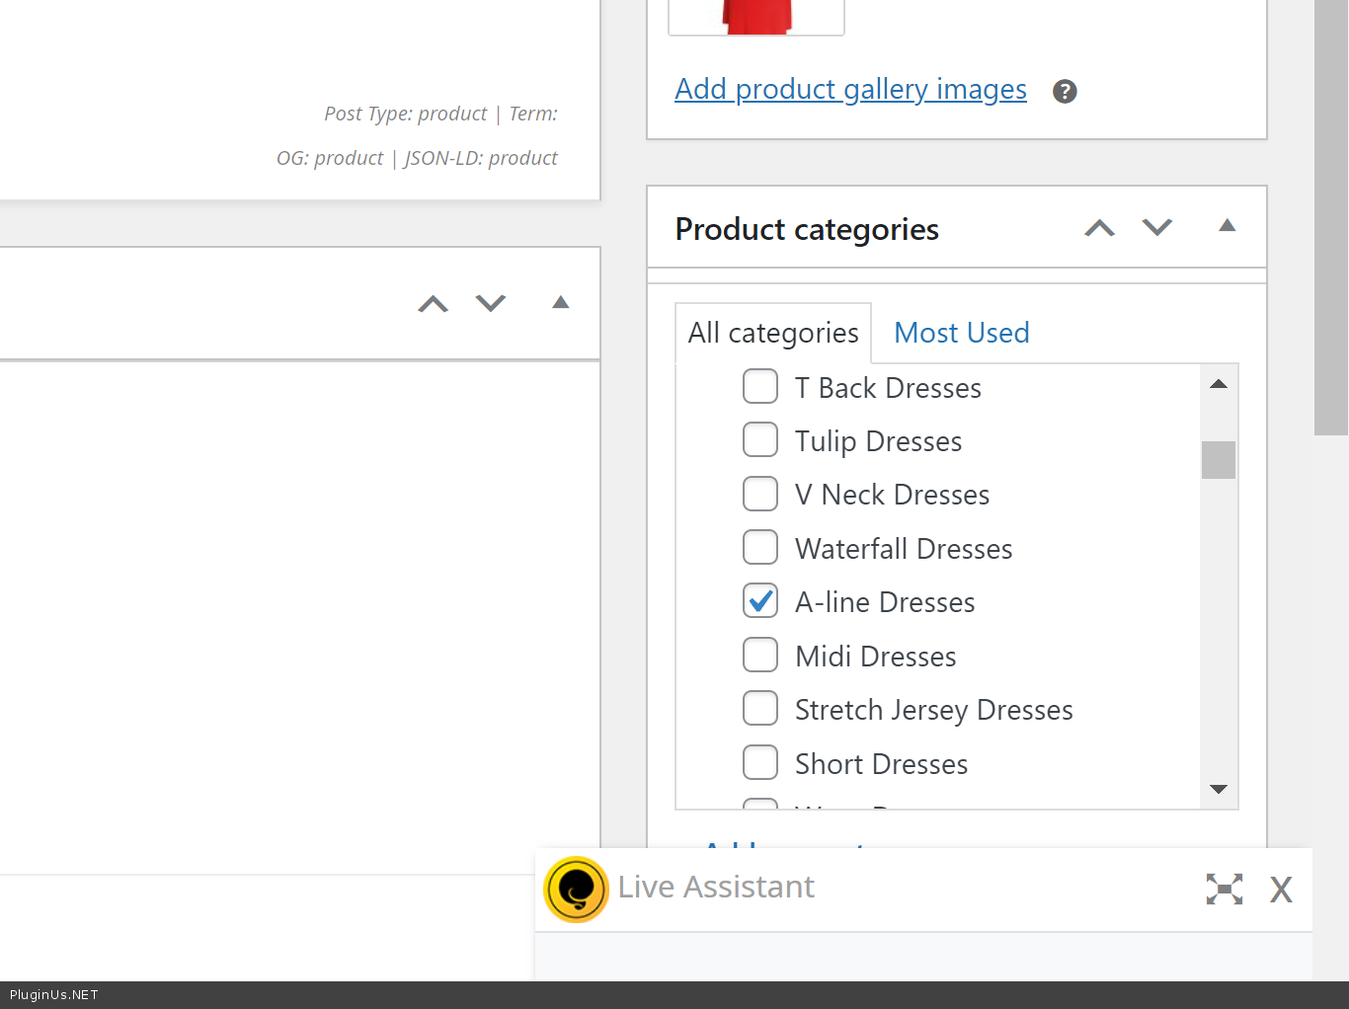Move Product categories panel up
The width and height of the screenshot is (1349, 1009).
click(x=1099, y=228)
